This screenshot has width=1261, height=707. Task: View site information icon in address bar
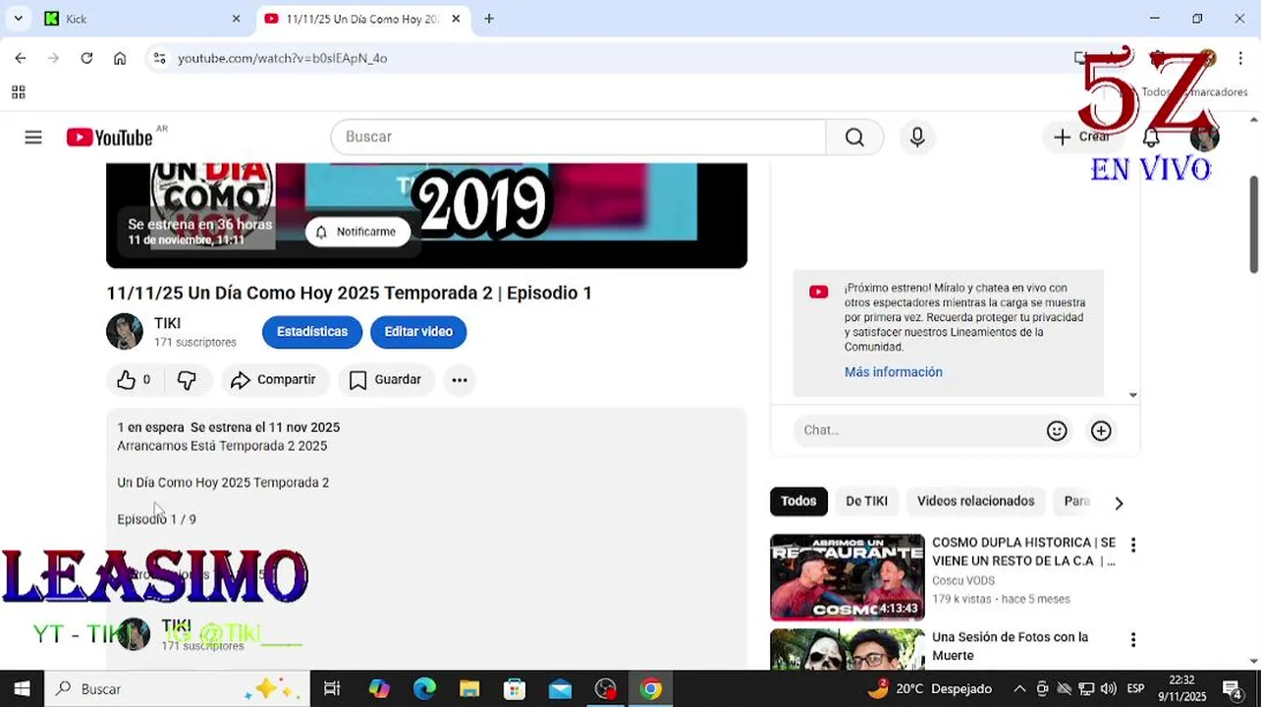pyautogui.click(x=159, y=58)
